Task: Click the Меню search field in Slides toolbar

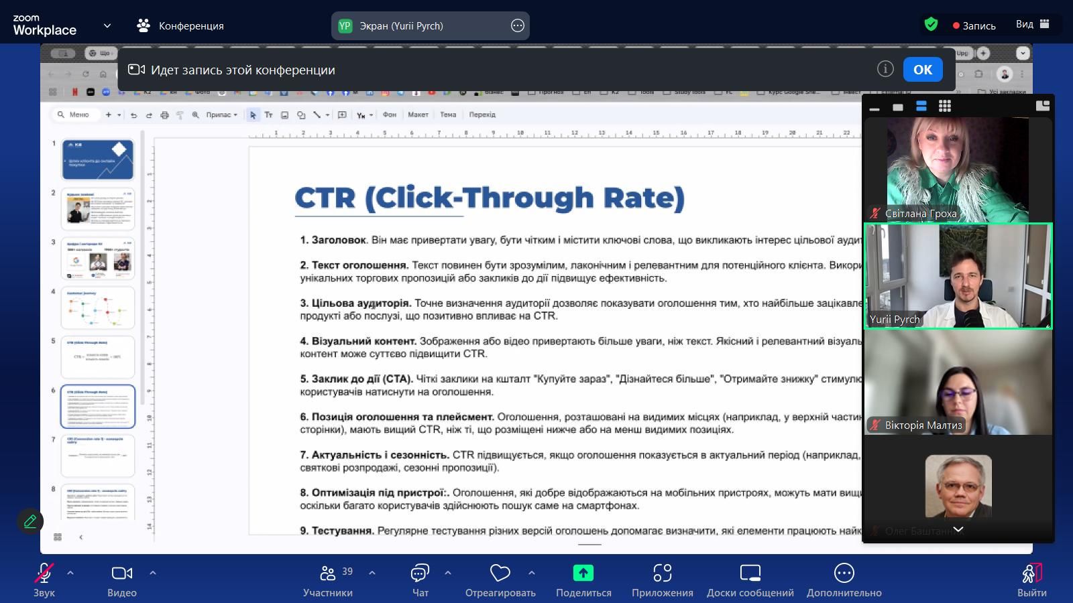Action: click(x=75, y=115)
